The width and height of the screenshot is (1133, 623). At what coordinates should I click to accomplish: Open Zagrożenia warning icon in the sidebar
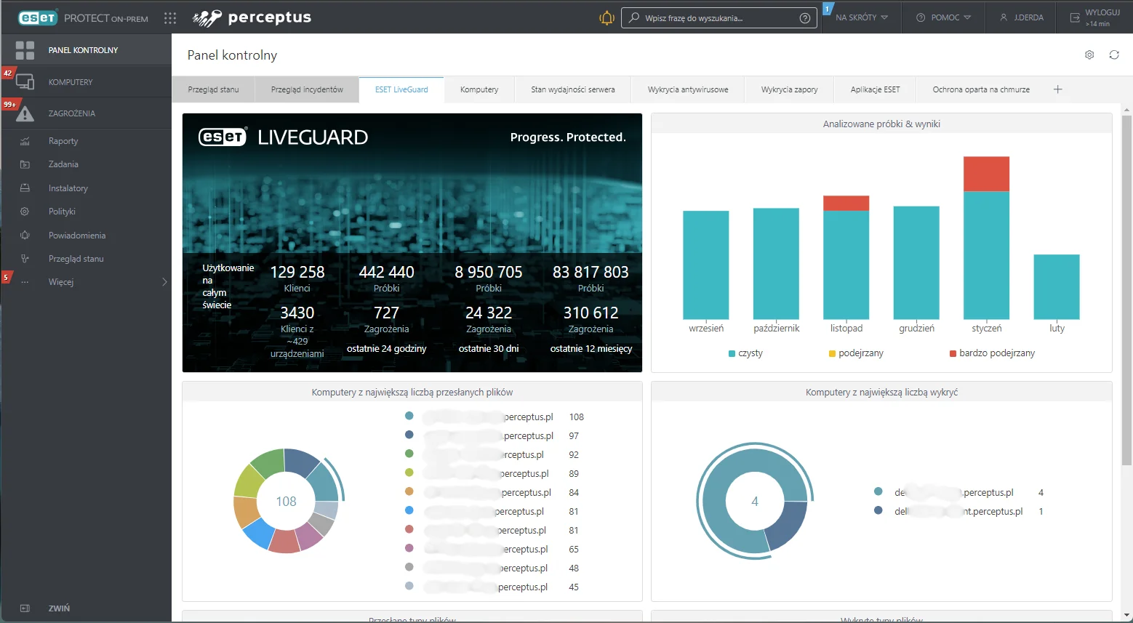click(25, 113)
